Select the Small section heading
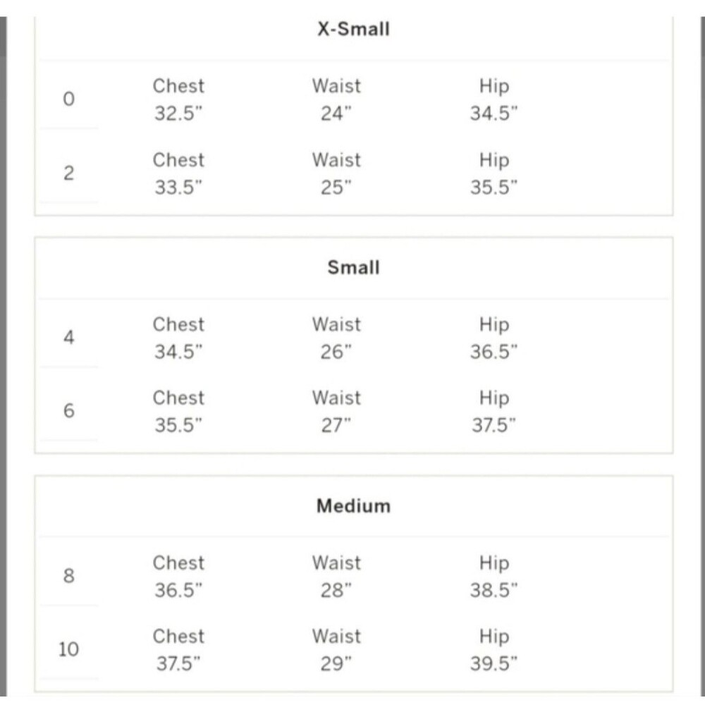 (353, 267)
